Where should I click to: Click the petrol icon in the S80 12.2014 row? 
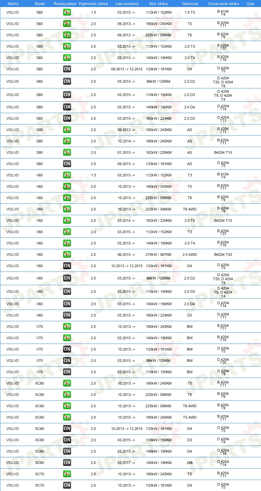[x=67, y=141]
